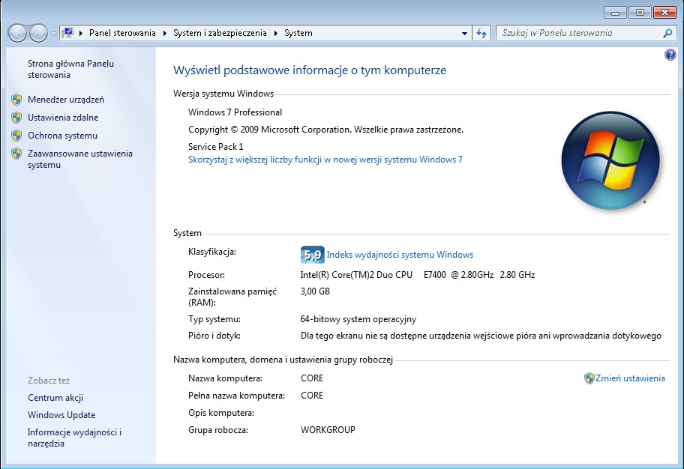Open Indeks wydajności systemu Windows

(x=400, y=255)
